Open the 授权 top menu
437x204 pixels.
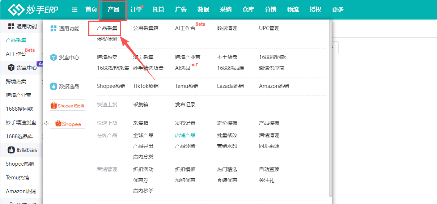[315, 10]
